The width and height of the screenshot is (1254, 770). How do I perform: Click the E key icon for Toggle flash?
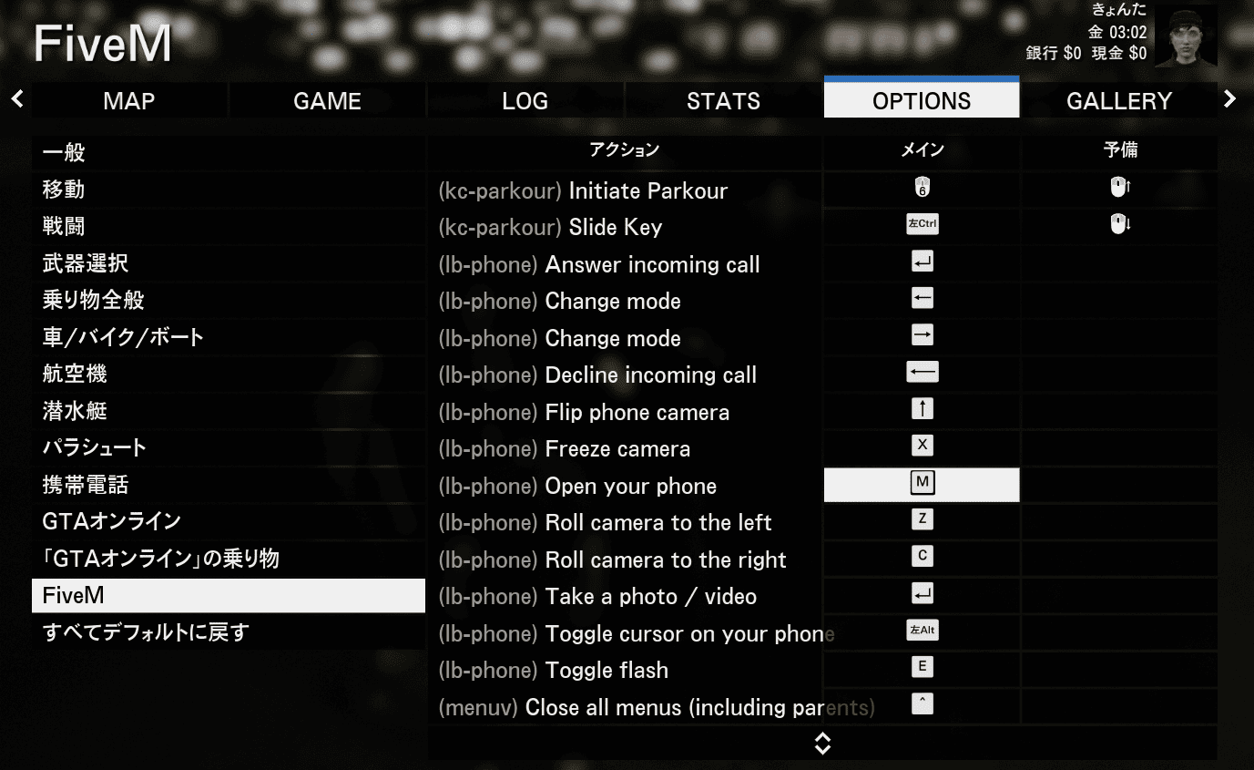tap(922, 667)
